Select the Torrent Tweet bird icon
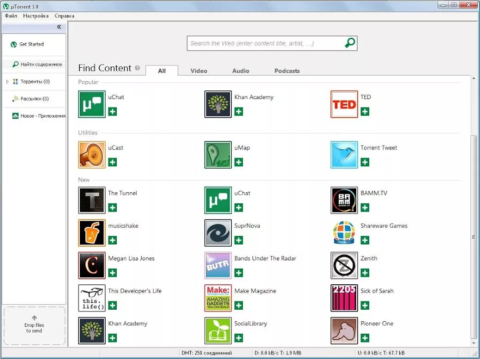 pos(344,155)
